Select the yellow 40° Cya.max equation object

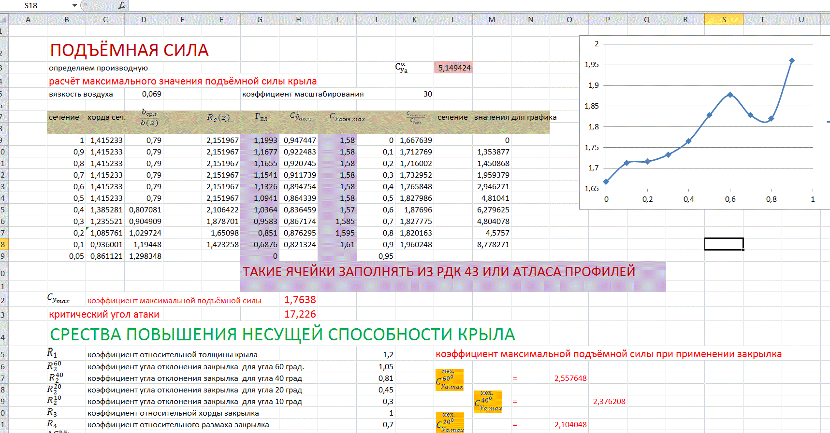(x=488, y=402)
